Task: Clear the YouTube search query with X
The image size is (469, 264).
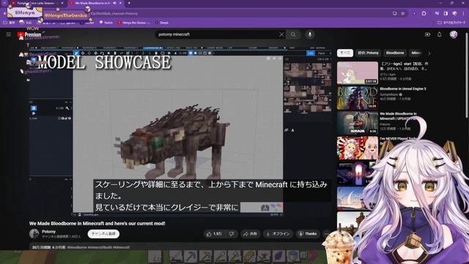Action: [x=281, y=34]
